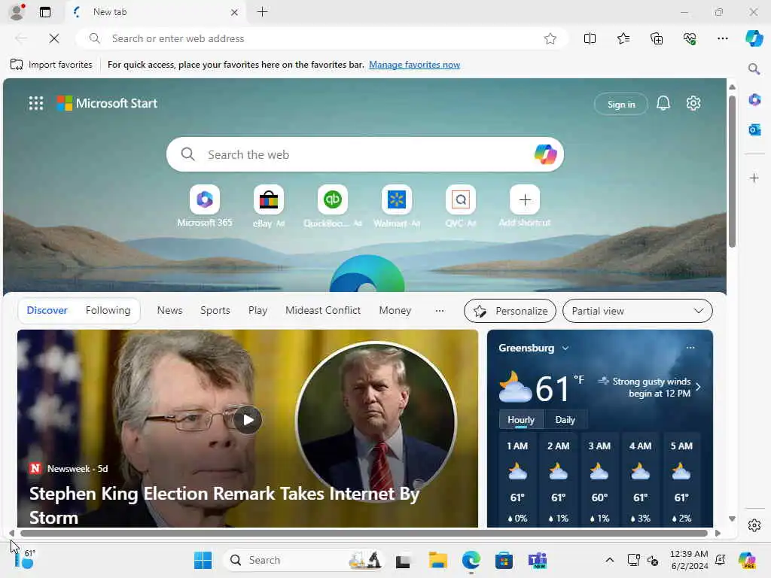This screenshot has height=578, width=771.
Task: Open the Mideast Conflict category
Action: click(323, 310)
